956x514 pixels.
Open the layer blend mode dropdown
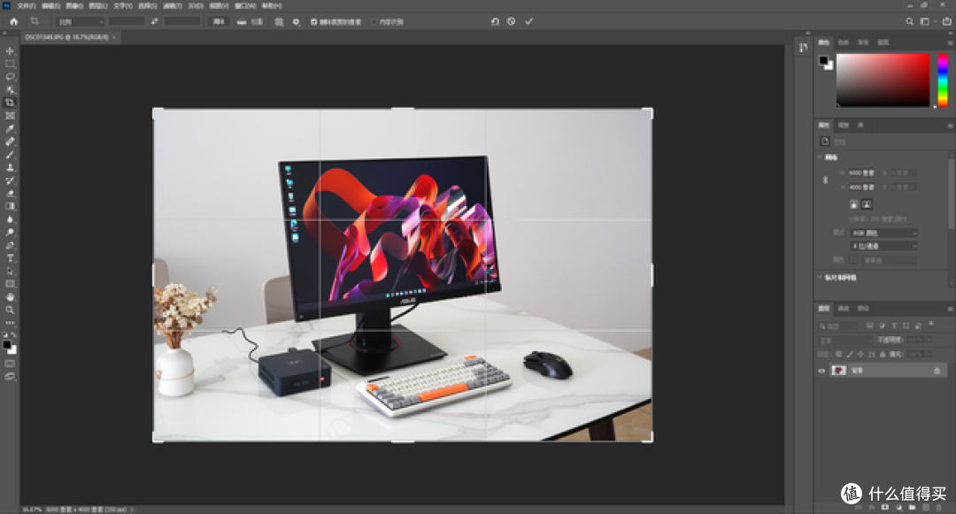pos(844,340)
